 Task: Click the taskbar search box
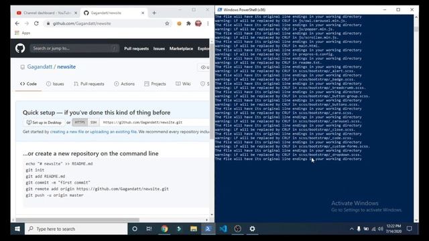tap(76, 229)
